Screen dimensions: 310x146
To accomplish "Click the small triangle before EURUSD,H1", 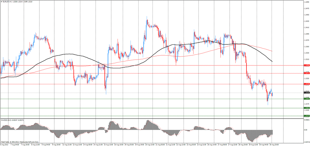I will (1, 2).
